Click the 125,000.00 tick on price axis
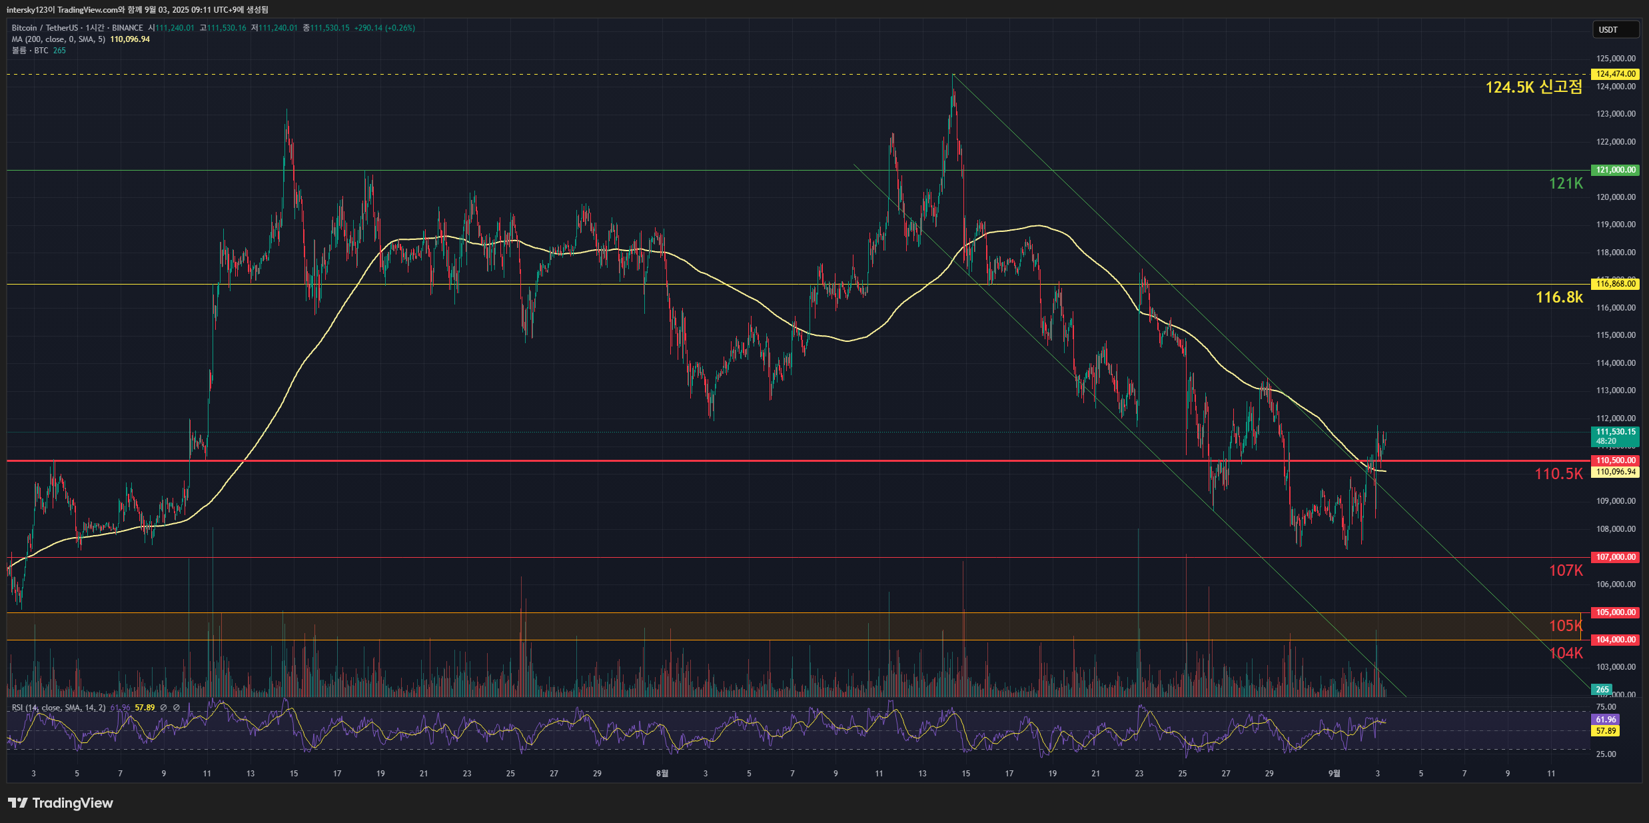Screen dimensions: 1649x823 coord(1616,59)
